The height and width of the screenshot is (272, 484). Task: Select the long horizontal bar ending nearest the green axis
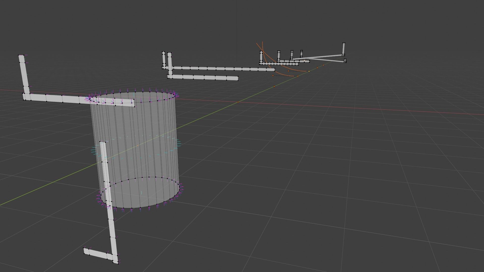tap(219, 69)
